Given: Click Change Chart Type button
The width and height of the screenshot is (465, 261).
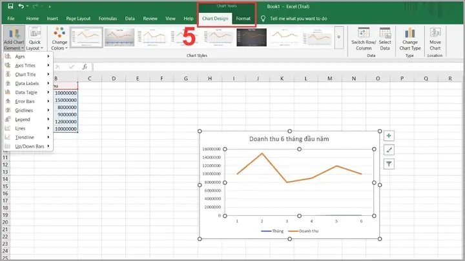Looking at the screenshot, I should pos(410,39).
